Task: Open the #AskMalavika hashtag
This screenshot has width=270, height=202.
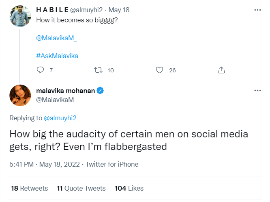Action: [x=57, y=56]
